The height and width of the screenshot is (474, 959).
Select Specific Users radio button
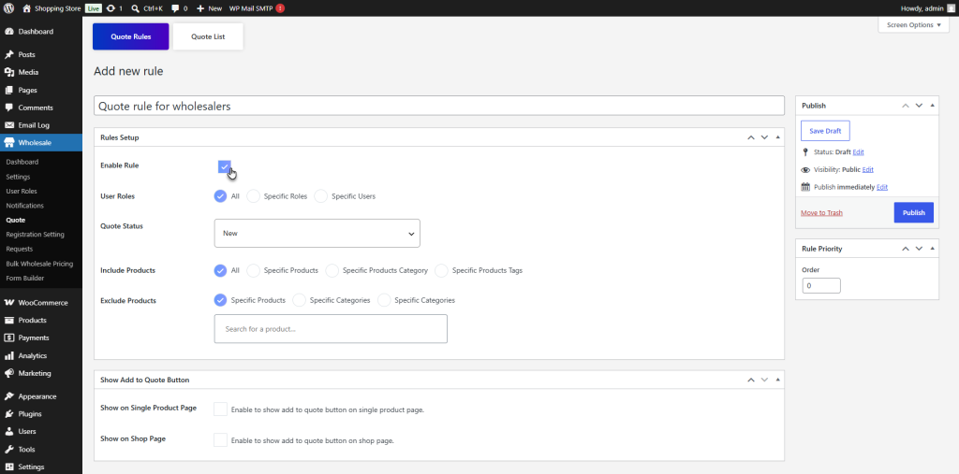click(x=320, y=196)
